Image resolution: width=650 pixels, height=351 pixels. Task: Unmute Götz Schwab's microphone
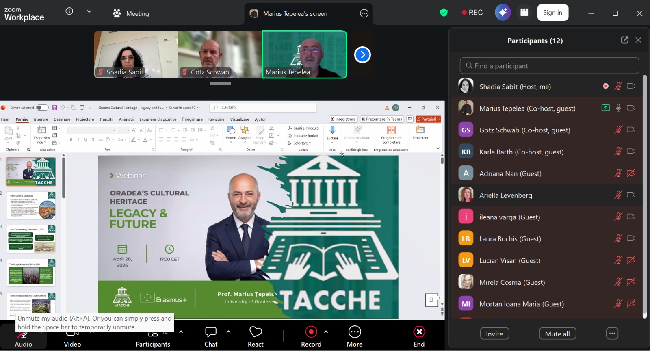point(618,130)
